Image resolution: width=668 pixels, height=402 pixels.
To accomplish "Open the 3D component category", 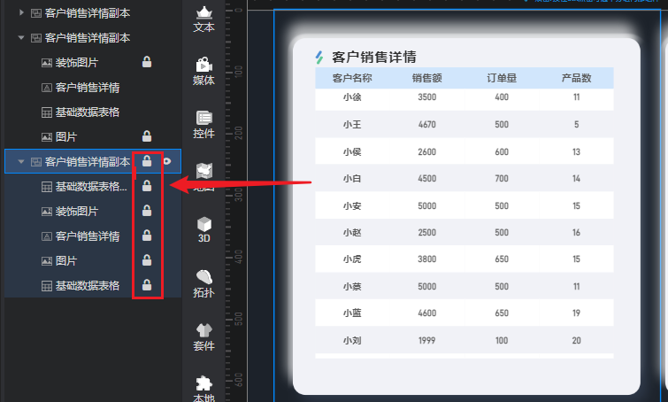I will 204,230.
